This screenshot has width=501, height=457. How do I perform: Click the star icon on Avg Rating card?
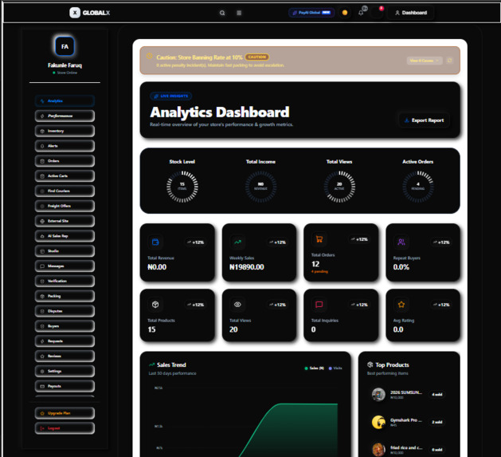click(x=401, y=305)
